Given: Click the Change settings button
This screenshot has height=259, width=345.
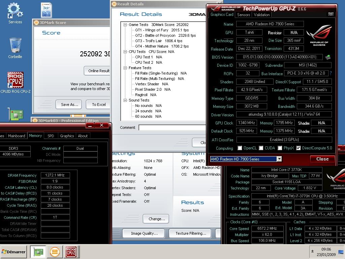Looking at the screenshot, I should pos(156,219).
